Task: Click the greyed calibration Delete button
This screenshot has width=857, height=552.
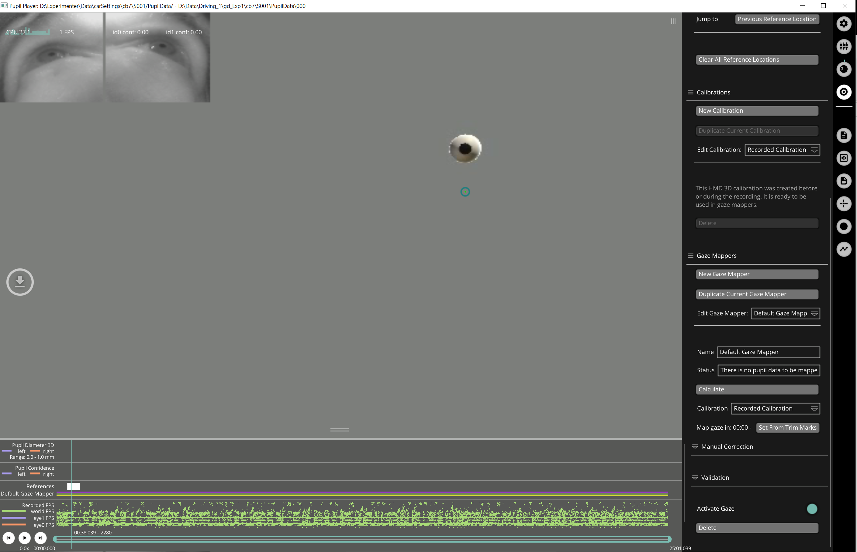Action: point(757,223)
